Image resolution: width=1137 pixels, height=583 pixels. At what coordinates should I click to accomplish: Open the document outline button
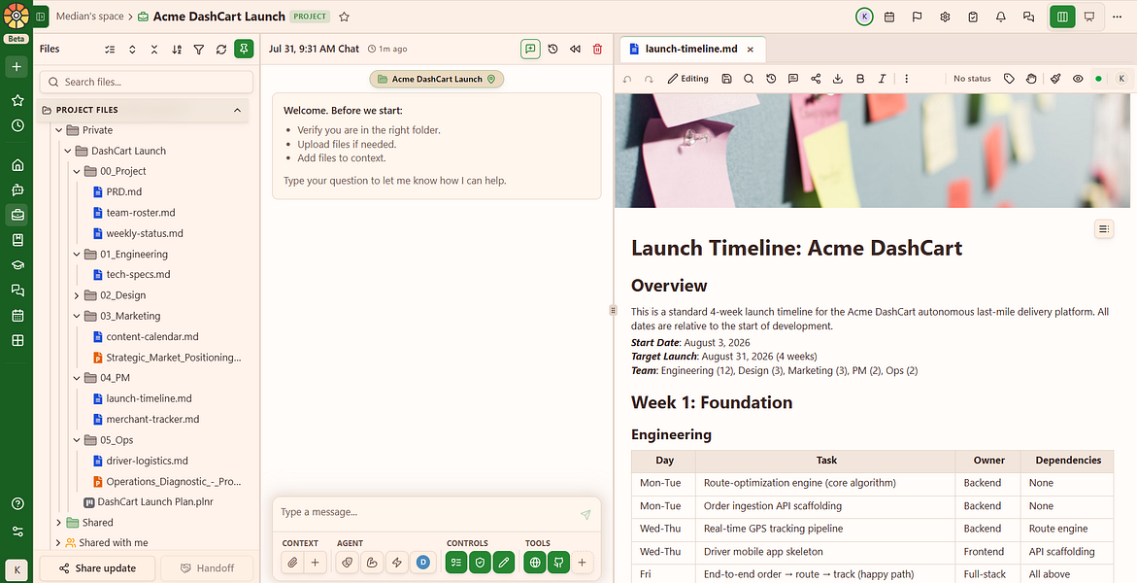[x=1104, y=229]
